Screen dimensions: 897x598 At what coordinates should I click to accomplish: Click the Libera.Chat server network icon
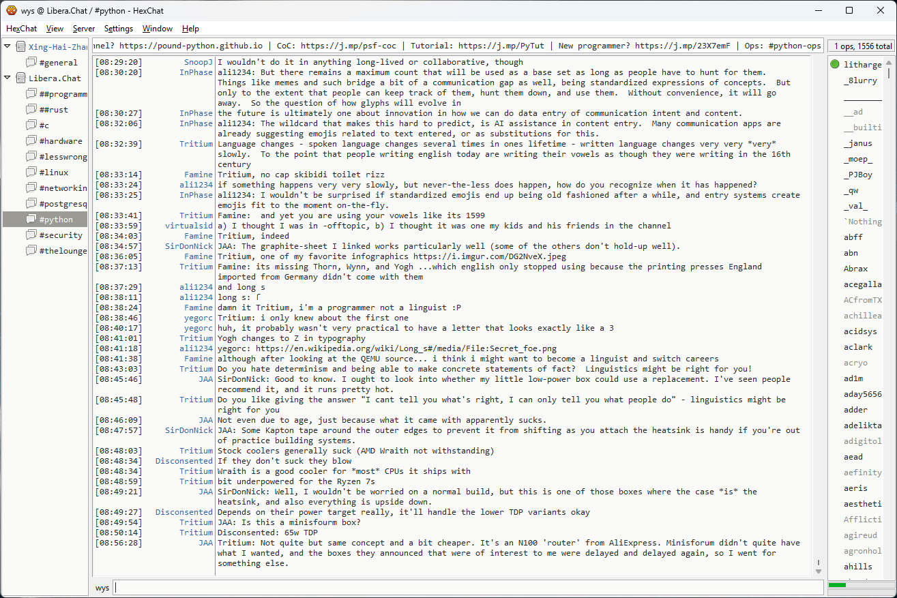[20, 78]
